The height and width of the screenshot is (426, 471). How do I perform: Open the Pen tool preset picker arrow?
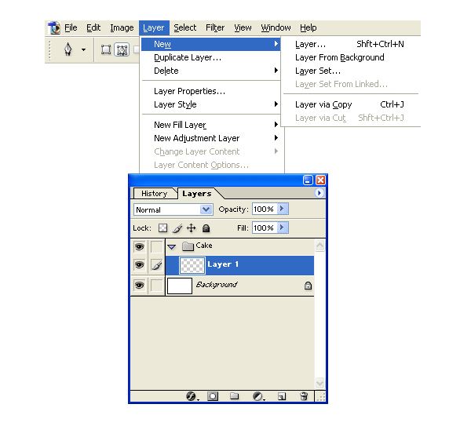point(83,50)
